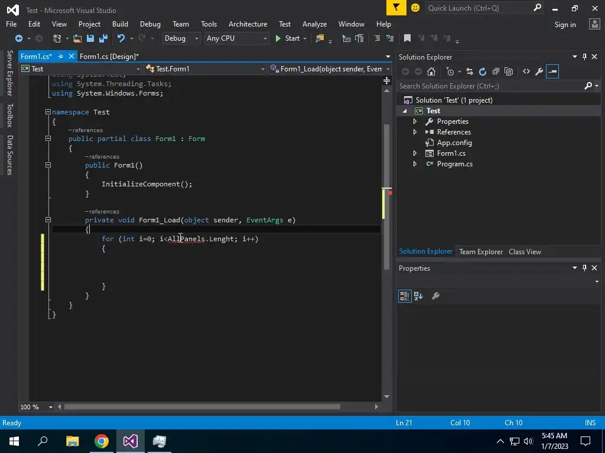The width and height of the screenshot is (605, 453).
Task: Click the Save All icon
Action: (103, 38)
